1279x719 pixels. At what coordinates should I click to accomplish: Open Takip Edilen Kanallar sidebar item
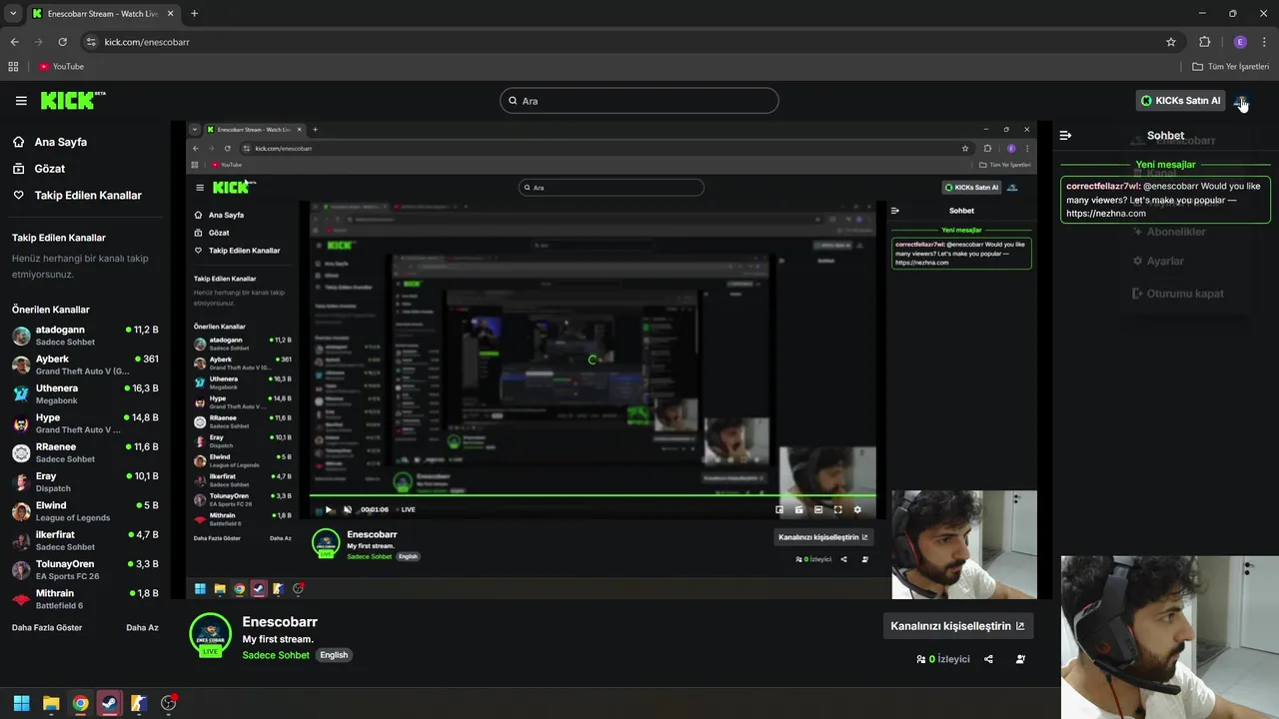click(x=88, y=196)
